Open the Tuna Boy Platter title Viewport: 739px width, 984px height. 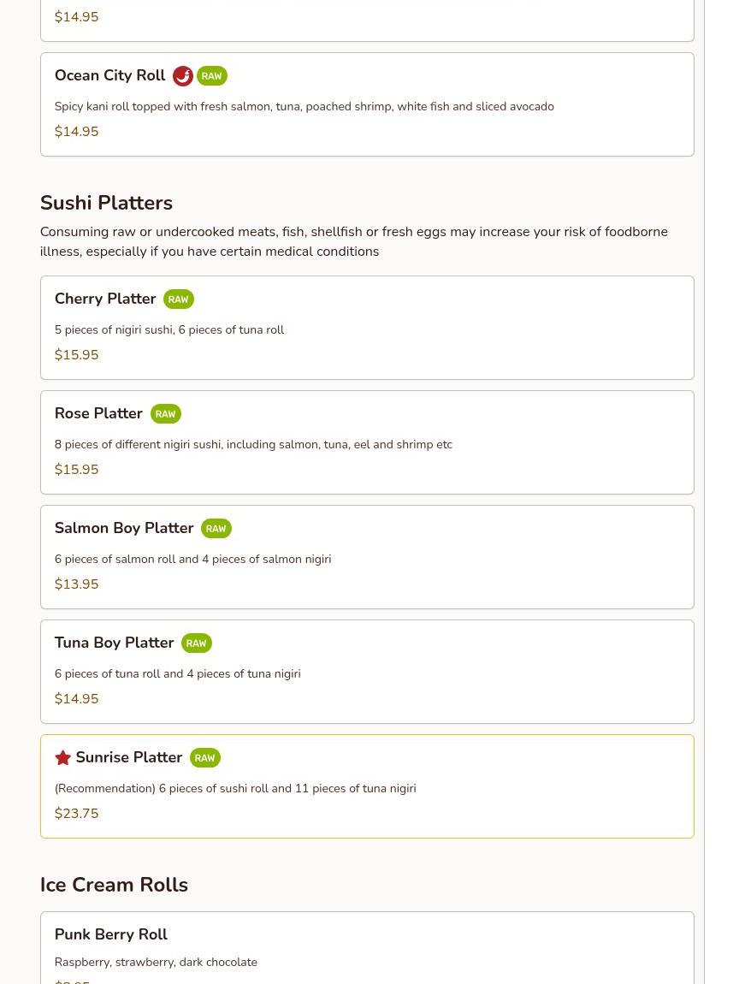tap(114, 643)
